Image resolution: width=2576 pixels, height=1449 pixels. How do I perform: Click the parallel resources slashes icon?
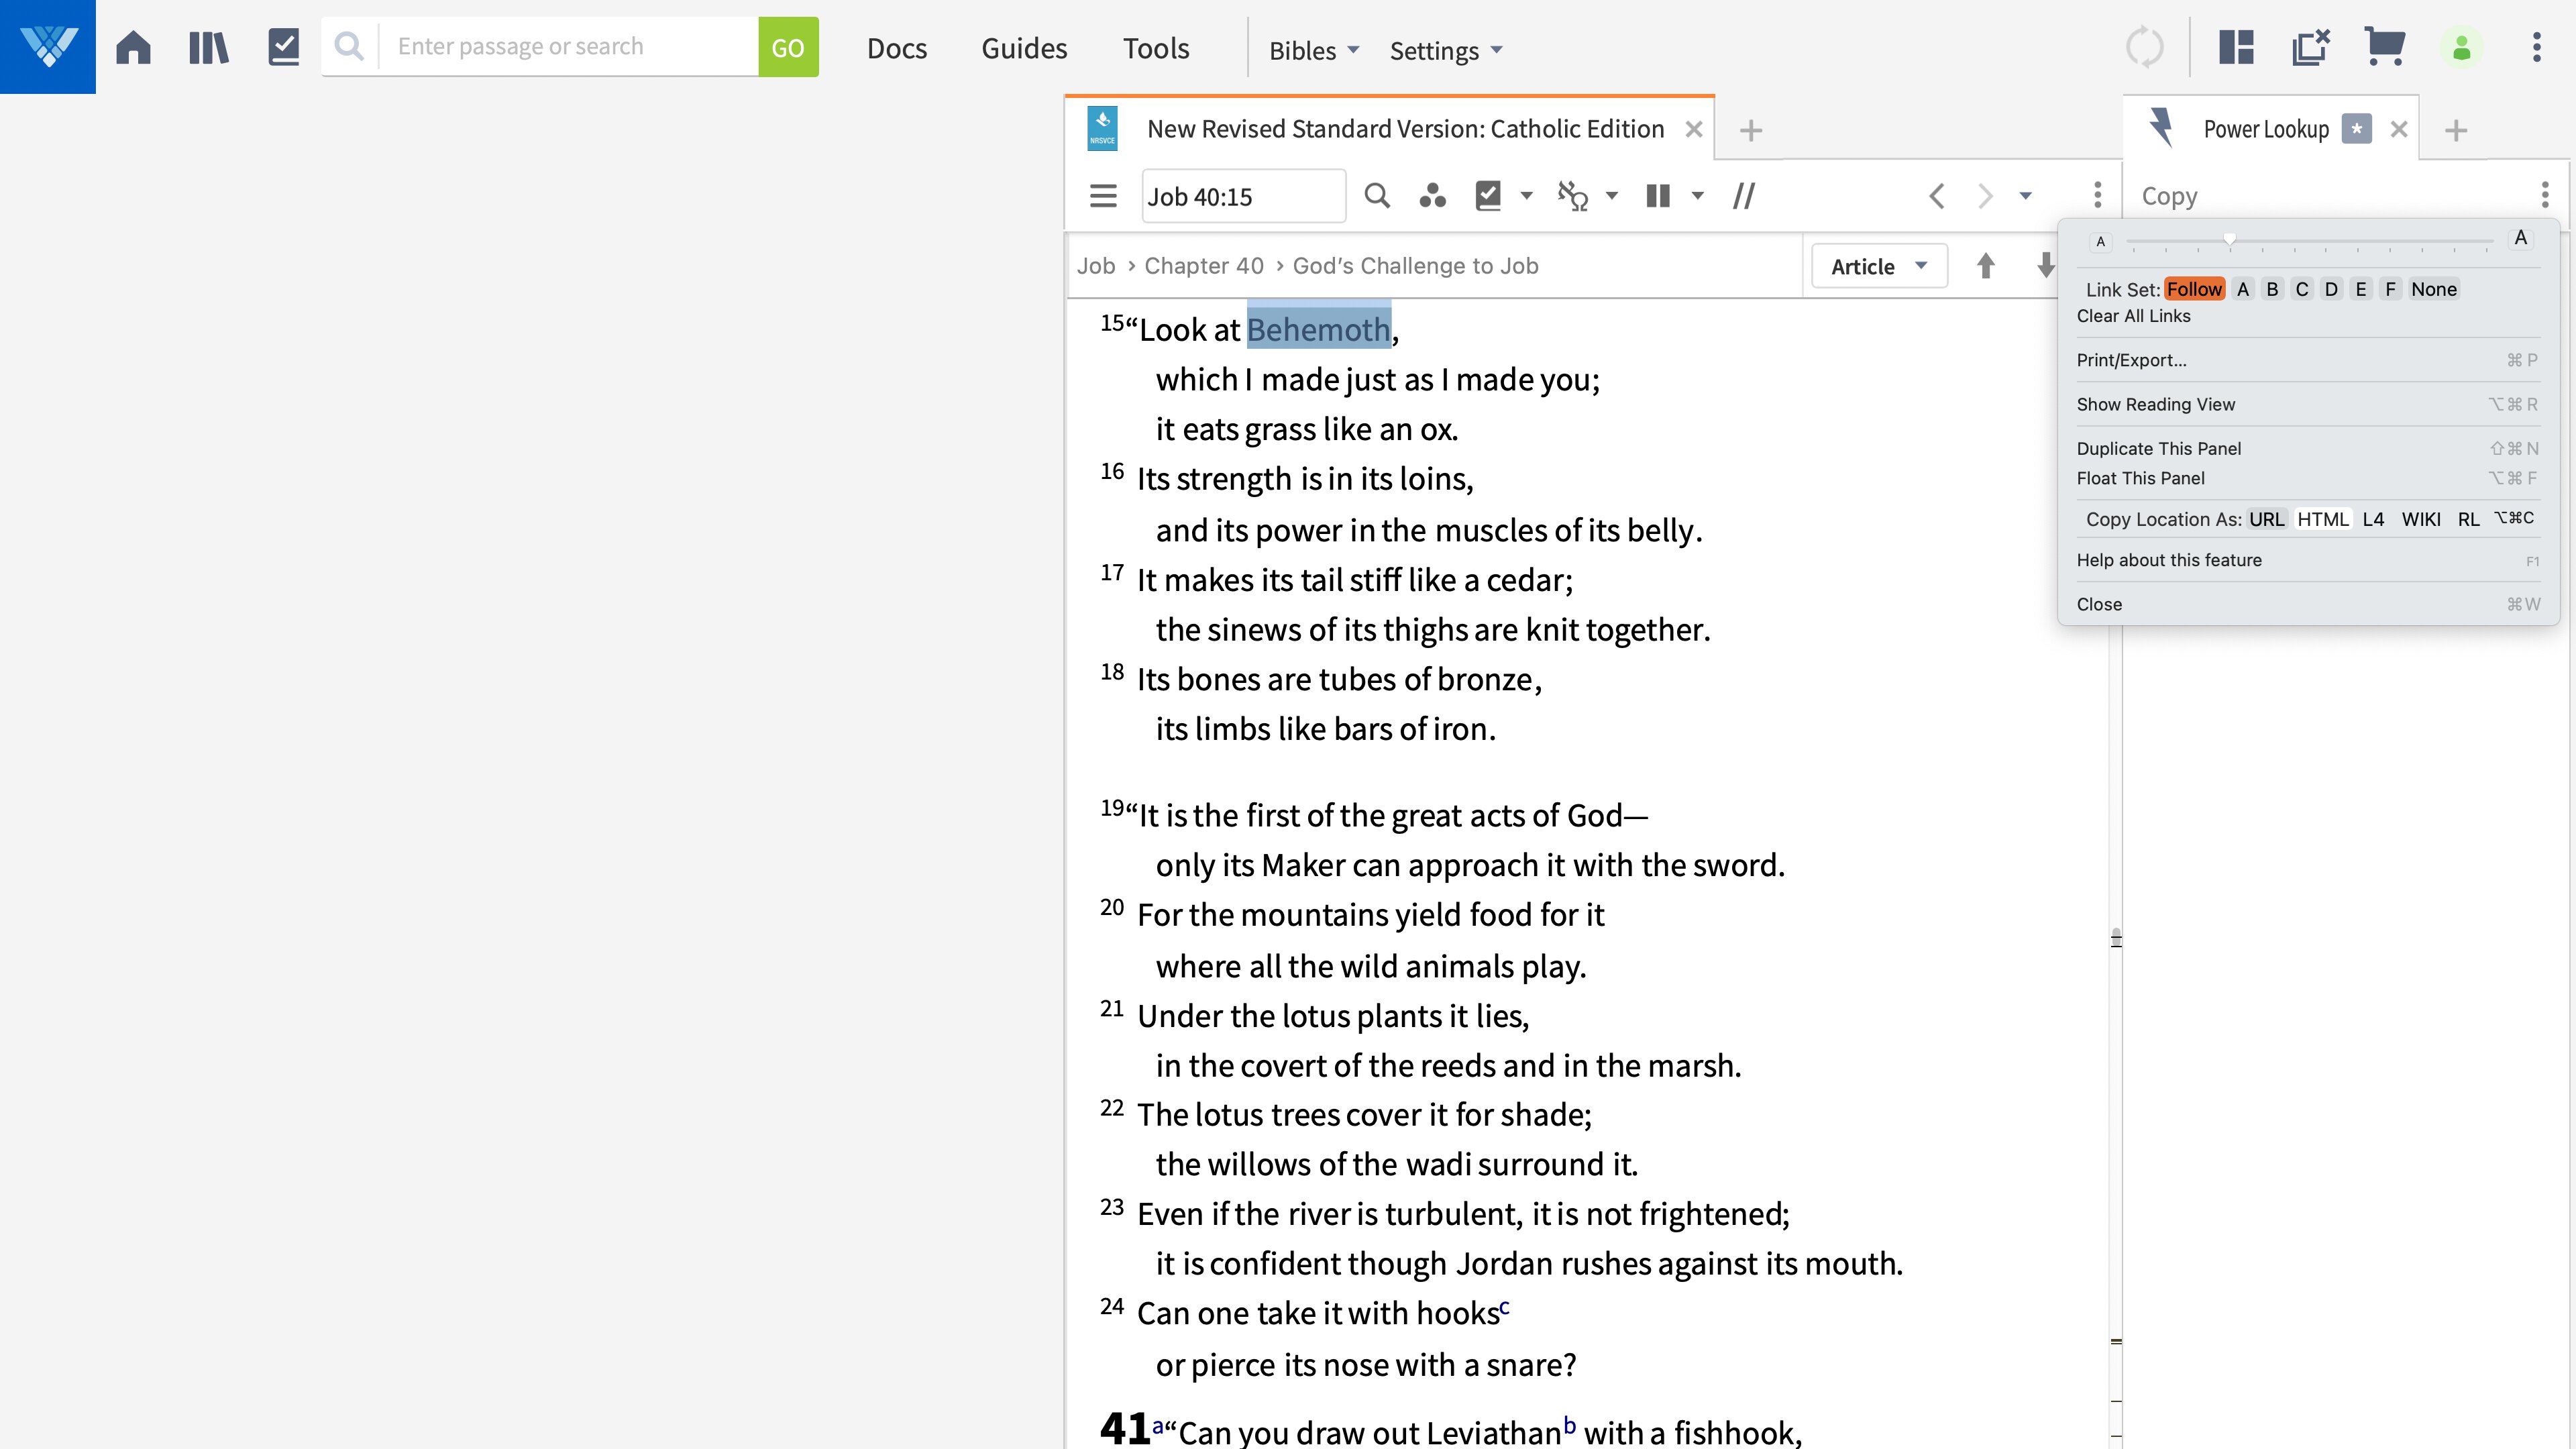tap(1744, 195)
